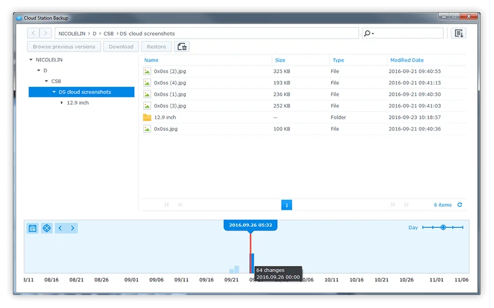Collapse the NICOLELIN tree node
The image size is (494, 308).
pyautogui.click(x=31, y=60)
